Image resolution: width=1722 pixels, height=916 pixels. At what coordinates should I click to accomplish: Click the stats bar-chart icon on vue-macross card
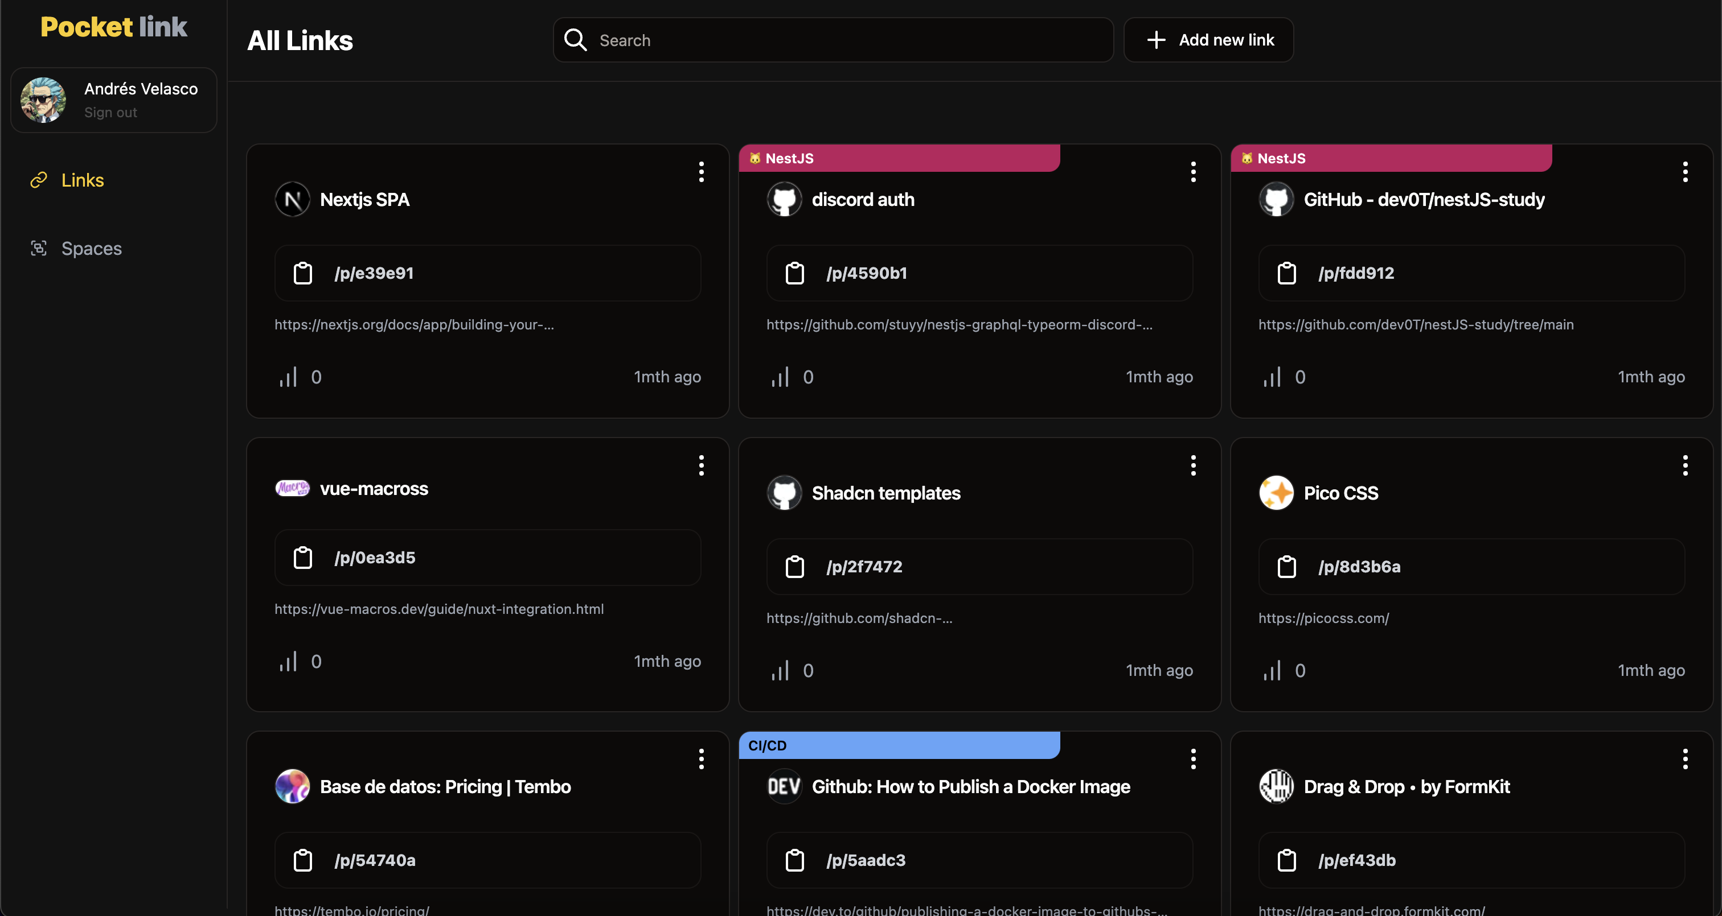click(x=288, y=662)
